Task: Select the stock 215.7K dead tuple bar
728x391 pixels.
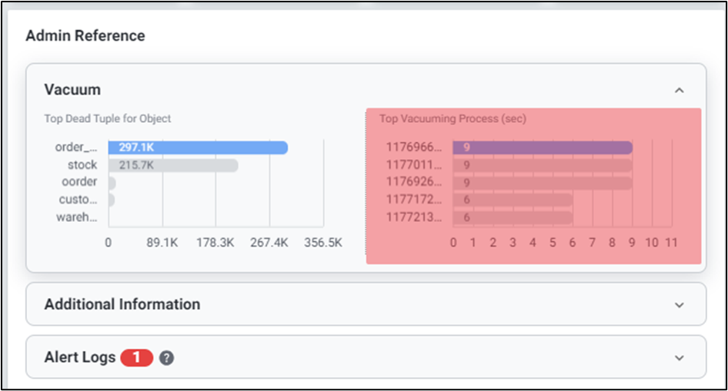Action: (x=173, y=165)
